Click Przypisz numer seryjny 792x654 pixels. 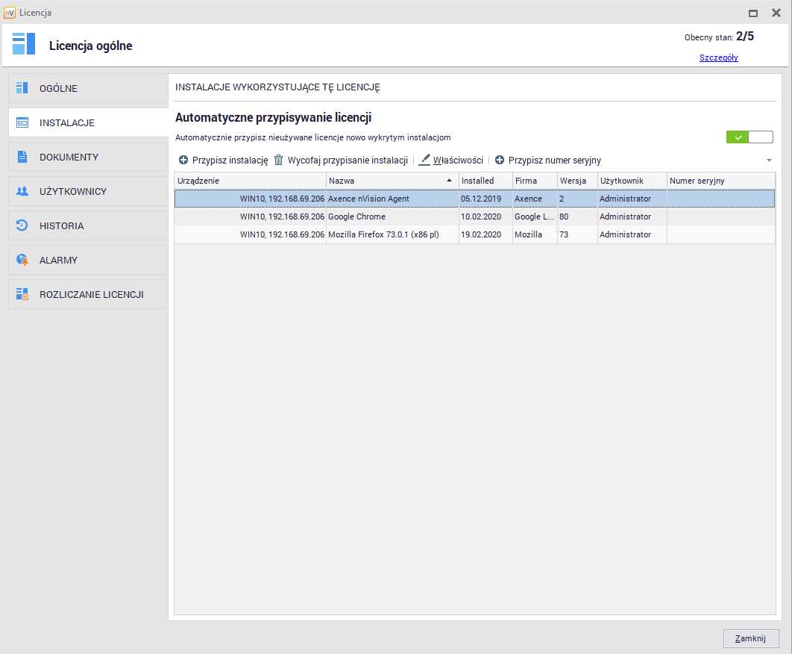(x=547, y=160)
